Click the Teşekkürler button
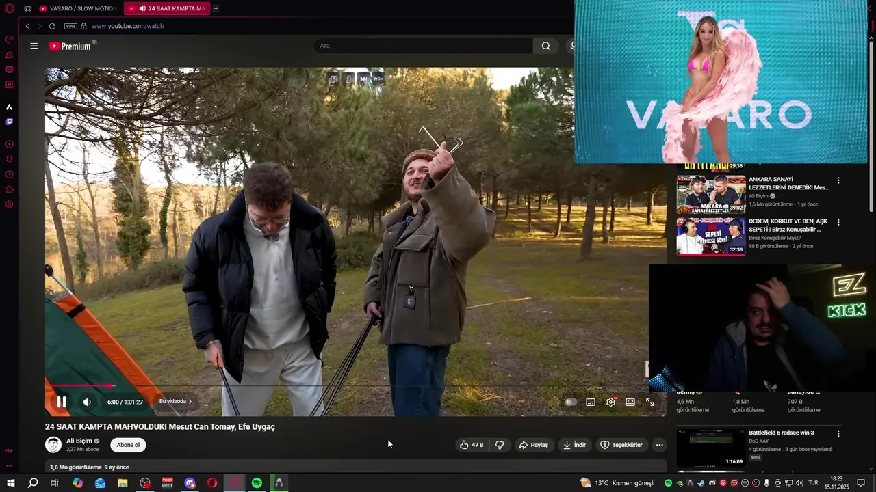Image resolution: width=876 pixels, height=492 pixels. [621, 445]
